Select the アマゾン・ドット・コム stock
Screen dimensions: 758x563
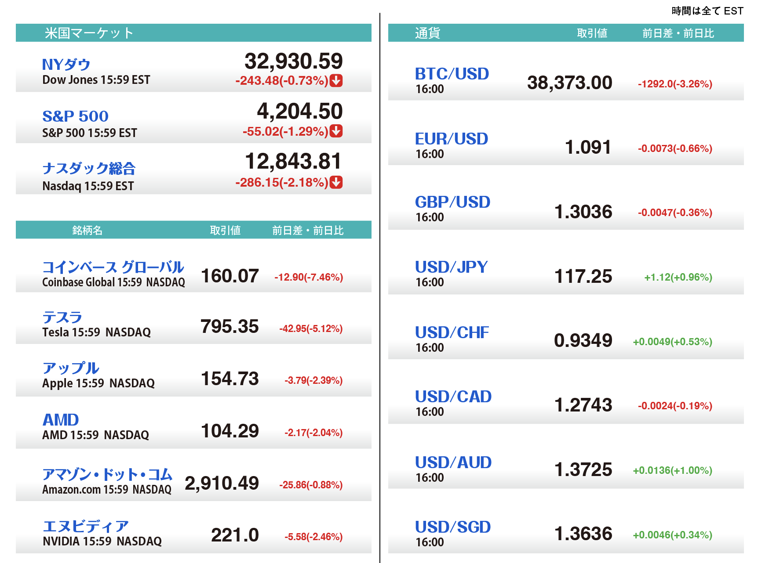point(107,474)
